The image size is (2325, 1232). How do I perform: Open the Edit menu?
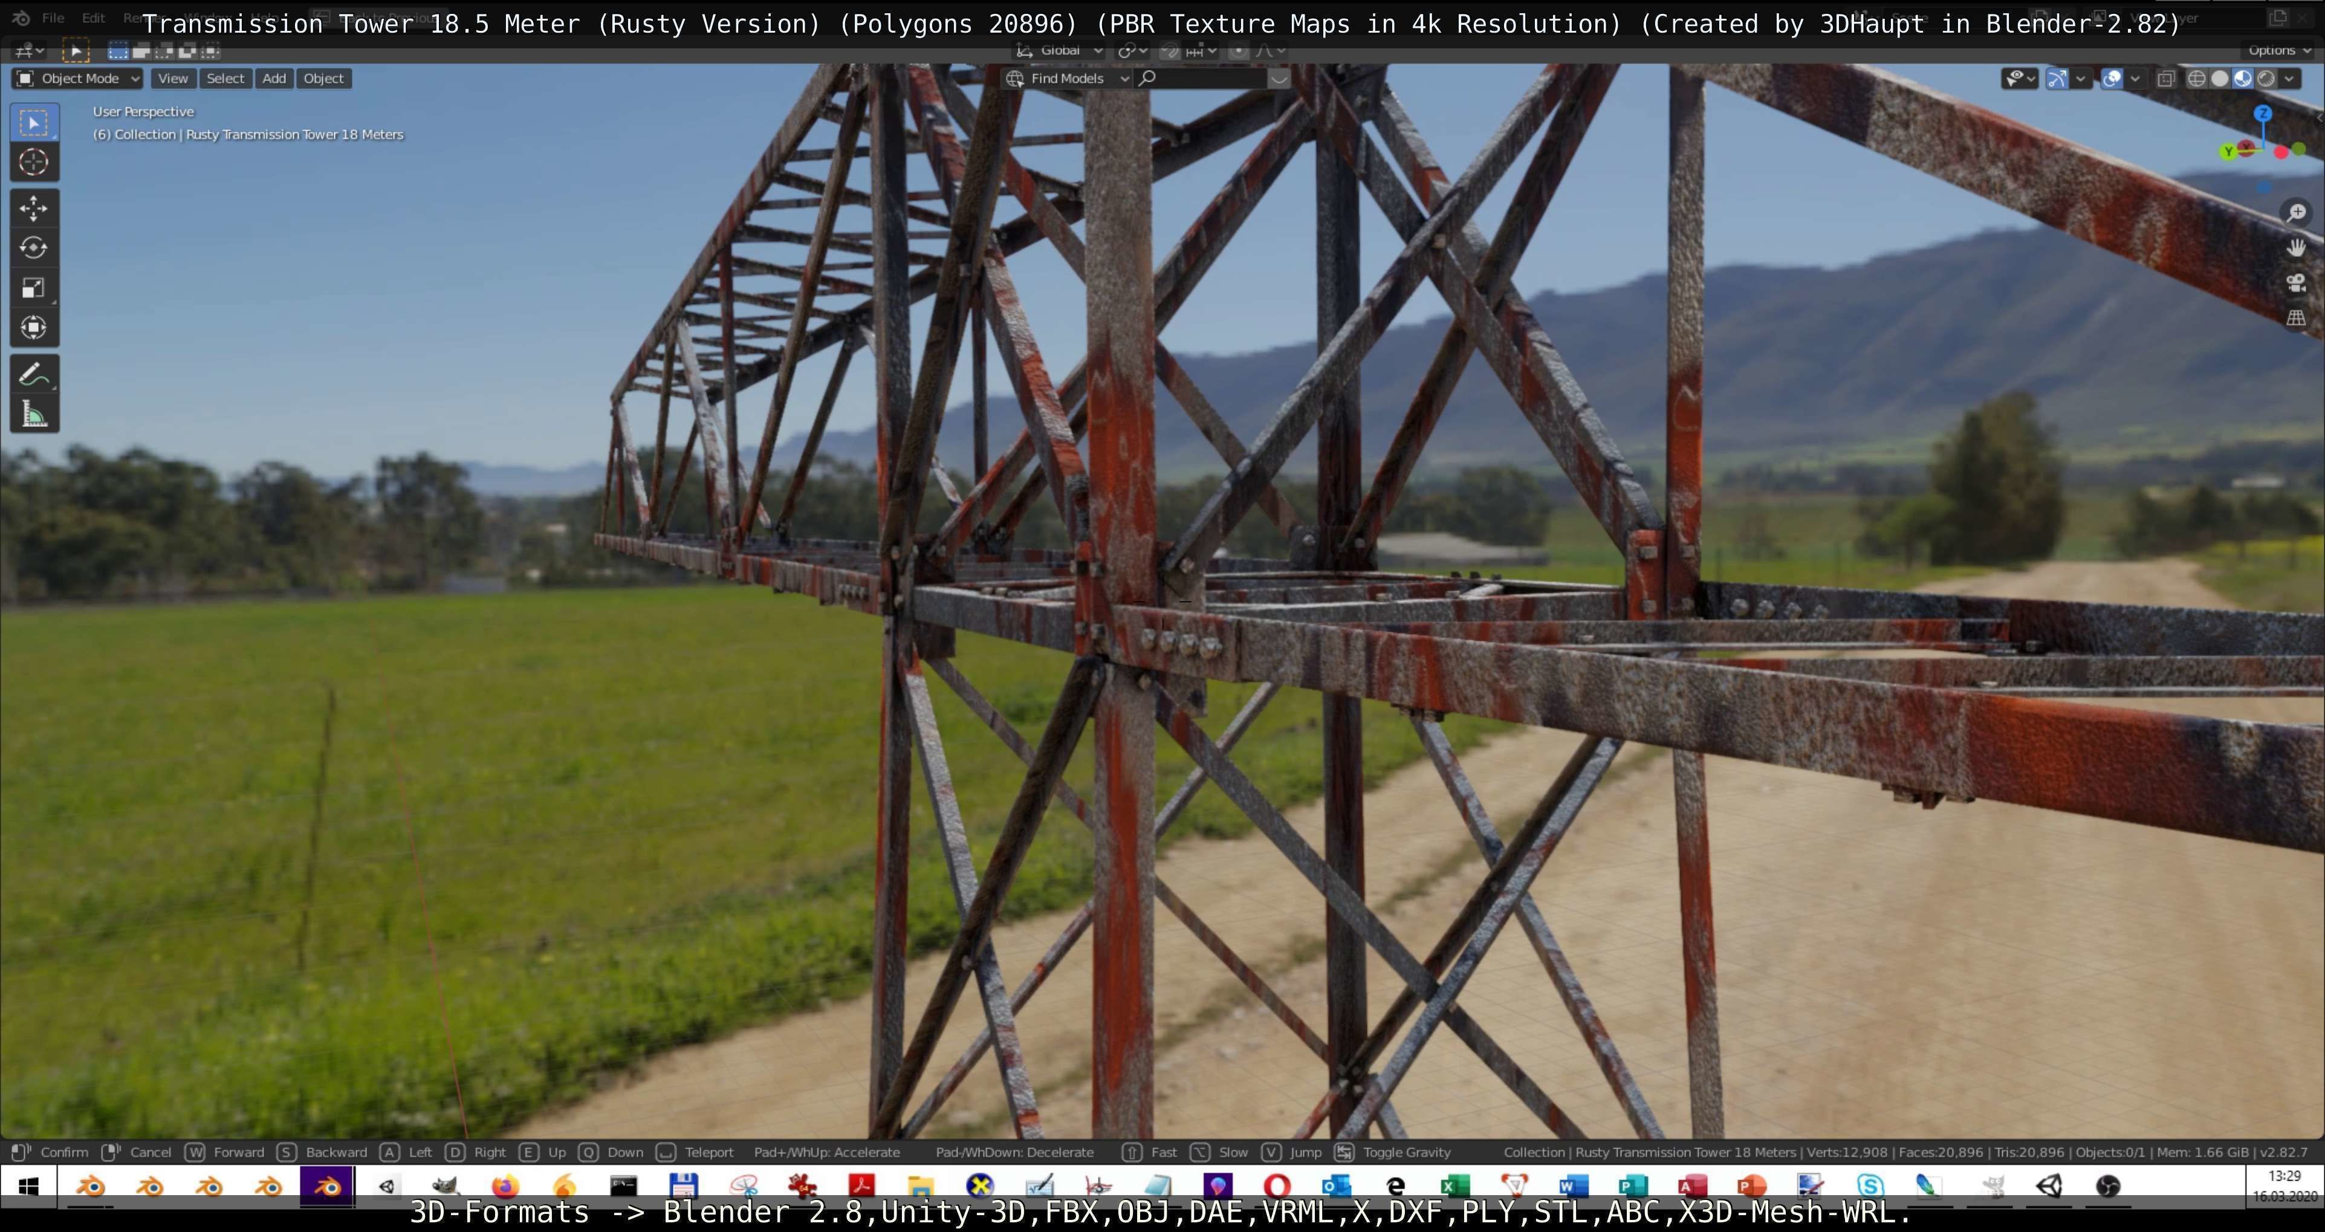(93, 17)
